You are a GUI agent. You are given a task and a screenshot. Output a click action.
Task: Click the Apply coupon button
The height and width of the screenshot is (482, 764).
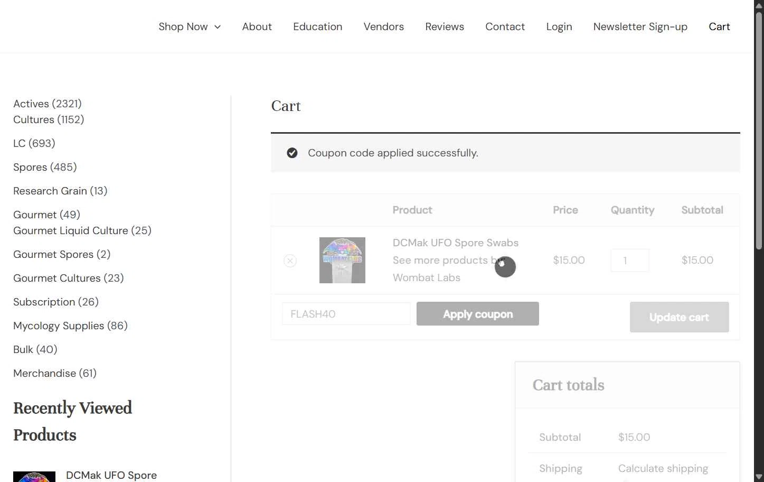tap(477, 314)
